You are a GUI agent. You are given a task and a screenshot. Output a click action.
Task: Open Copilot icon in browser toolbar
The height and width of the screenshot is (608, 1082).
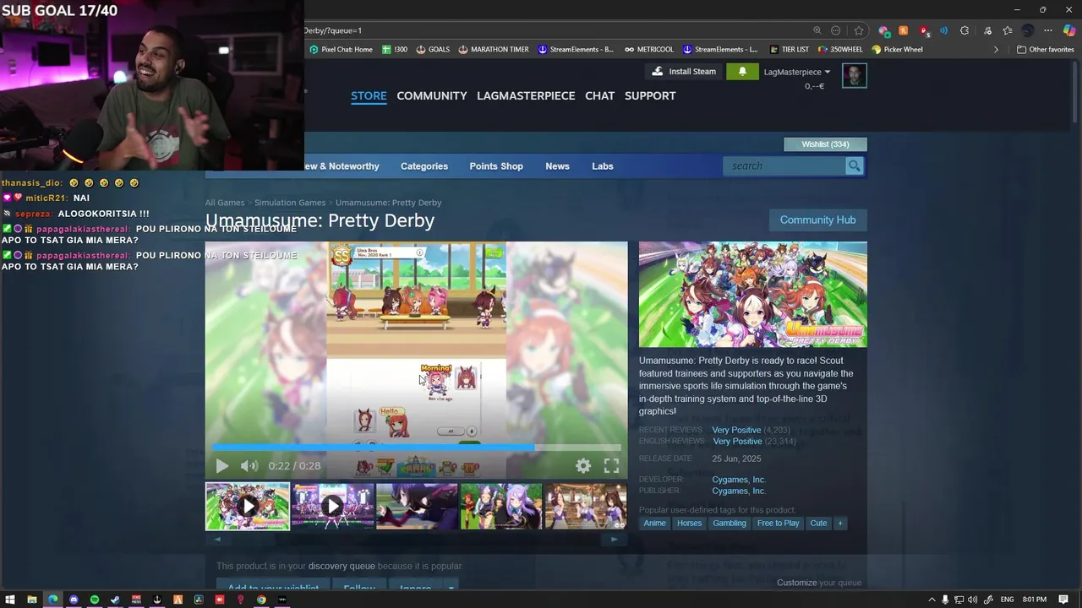coord(1068,30)
